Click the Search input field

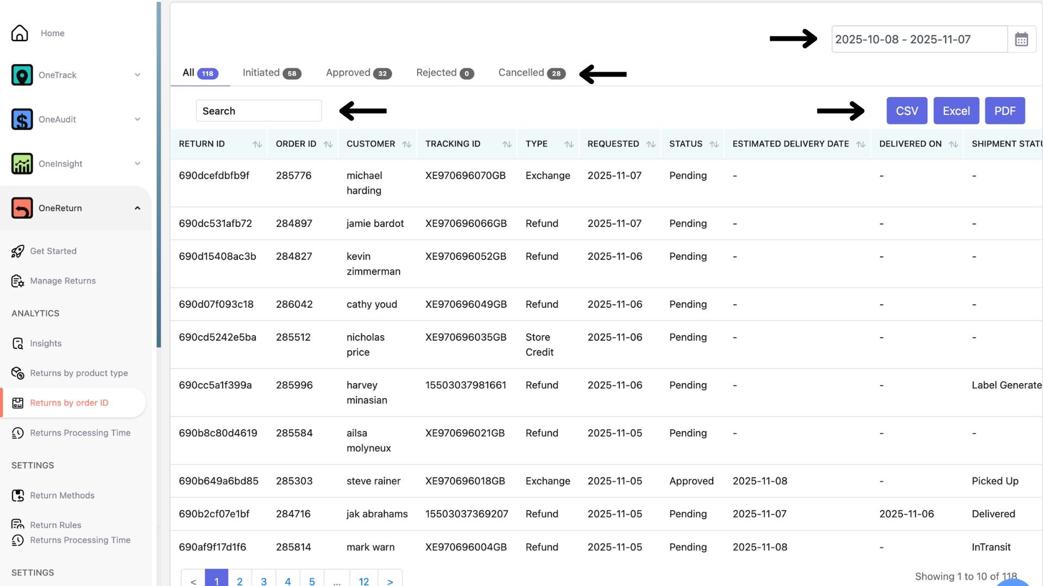pyautogui.click(x=259, y=111)
